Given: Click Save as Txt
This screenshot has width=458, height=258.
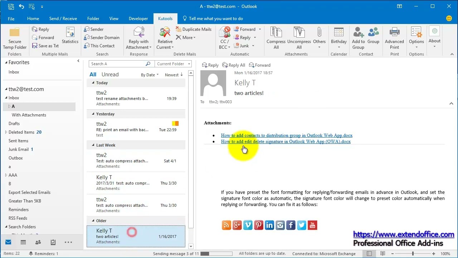Looking at the screenshot, I should [x=45, y=46].
